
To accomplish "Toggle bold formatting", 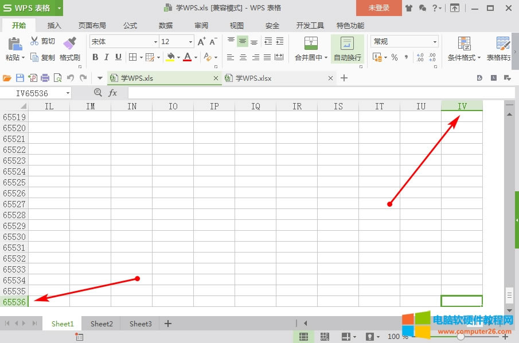I will coord(95,57).
